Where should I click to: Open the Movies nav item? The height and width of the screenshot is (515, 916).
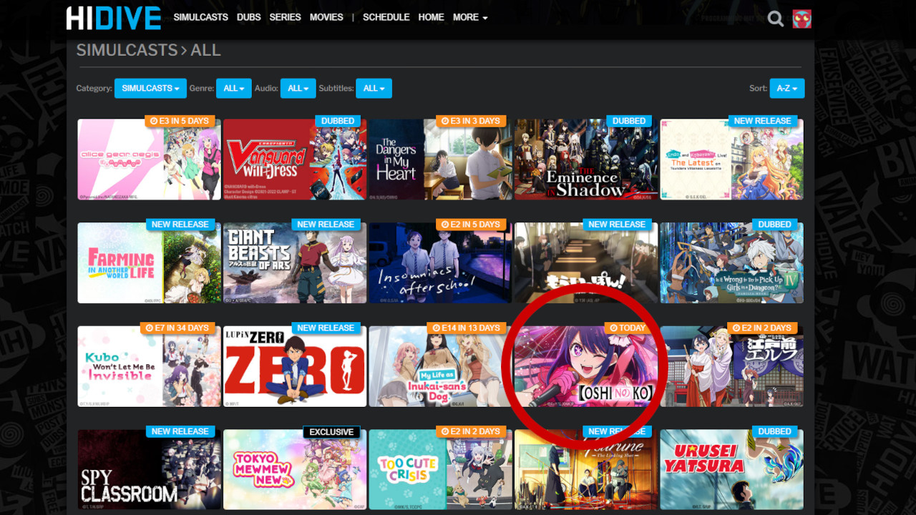(326, 17)
